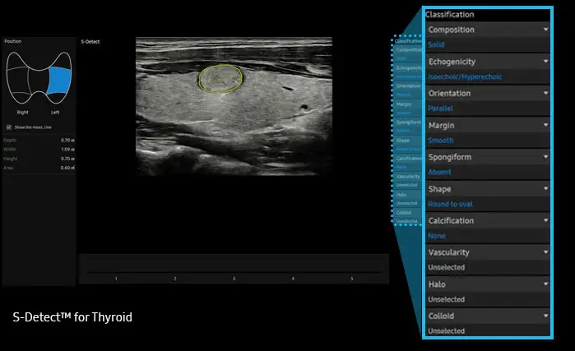Click the small dark cyst in the ultrasound image
Viewport: 575px width, 351px height.
(x=304, y=107)
